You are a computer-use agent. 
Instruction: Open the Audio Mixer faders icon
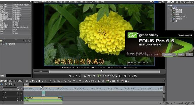coord(118,81)
